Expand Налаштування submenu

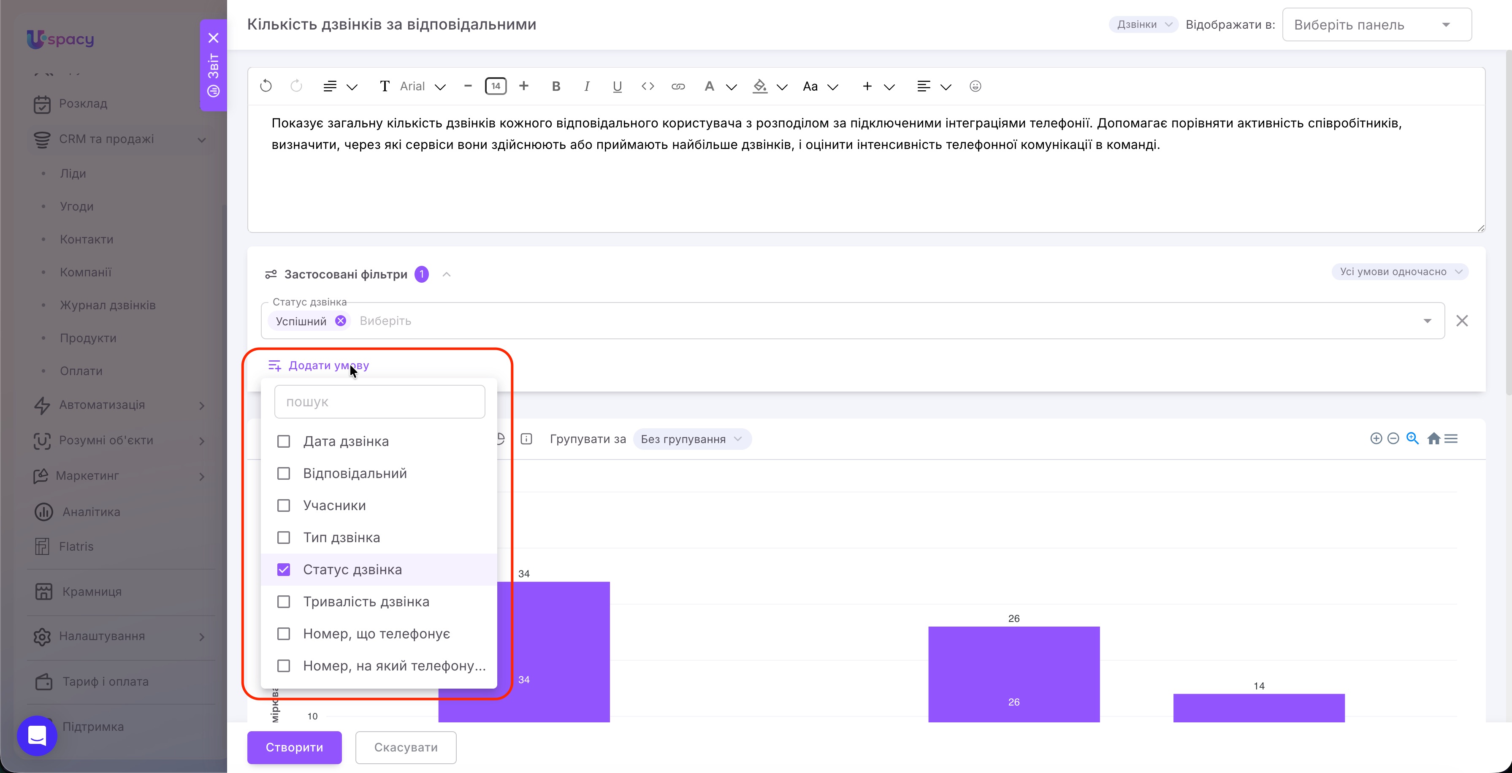pos(202,637)
